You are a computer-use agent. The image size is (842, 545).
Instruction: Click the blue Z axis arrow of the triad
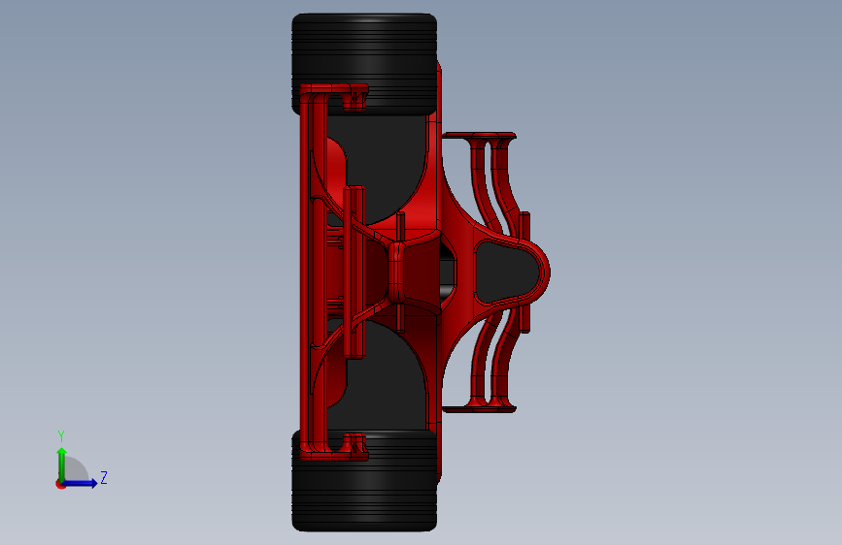point(81,483)
